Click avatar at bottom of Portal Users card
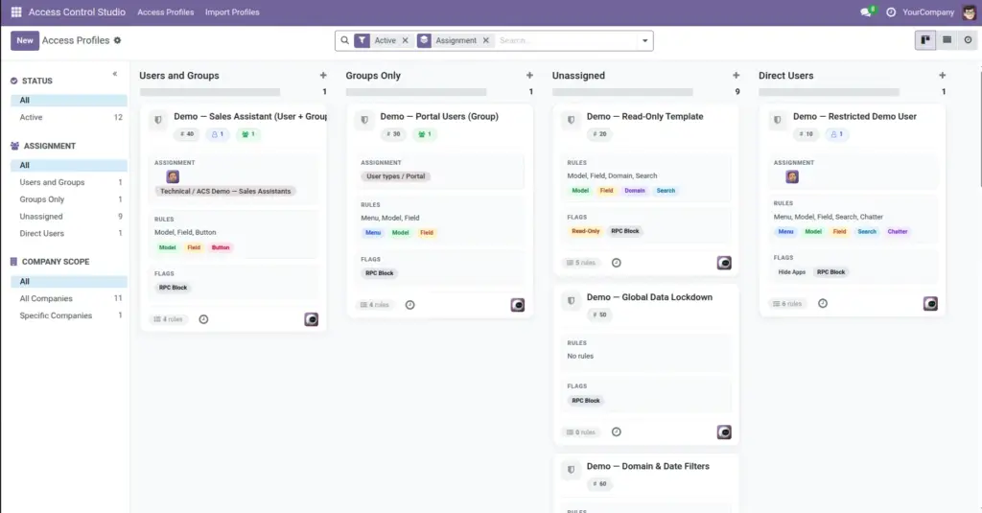 click(x=517, y=305)
